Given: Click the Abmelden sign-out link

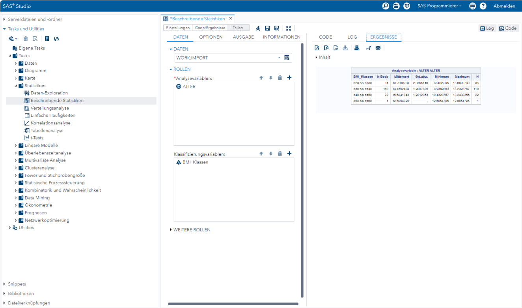Looking at the screenshot, I should point(504,6).
